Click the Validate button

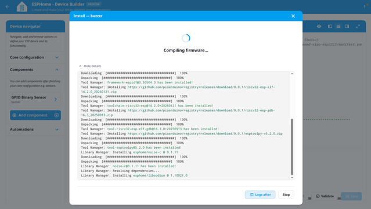(325, 196)
